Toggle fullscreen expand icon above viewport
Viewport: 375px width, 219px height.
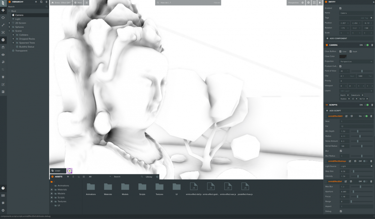coord(314,3)
